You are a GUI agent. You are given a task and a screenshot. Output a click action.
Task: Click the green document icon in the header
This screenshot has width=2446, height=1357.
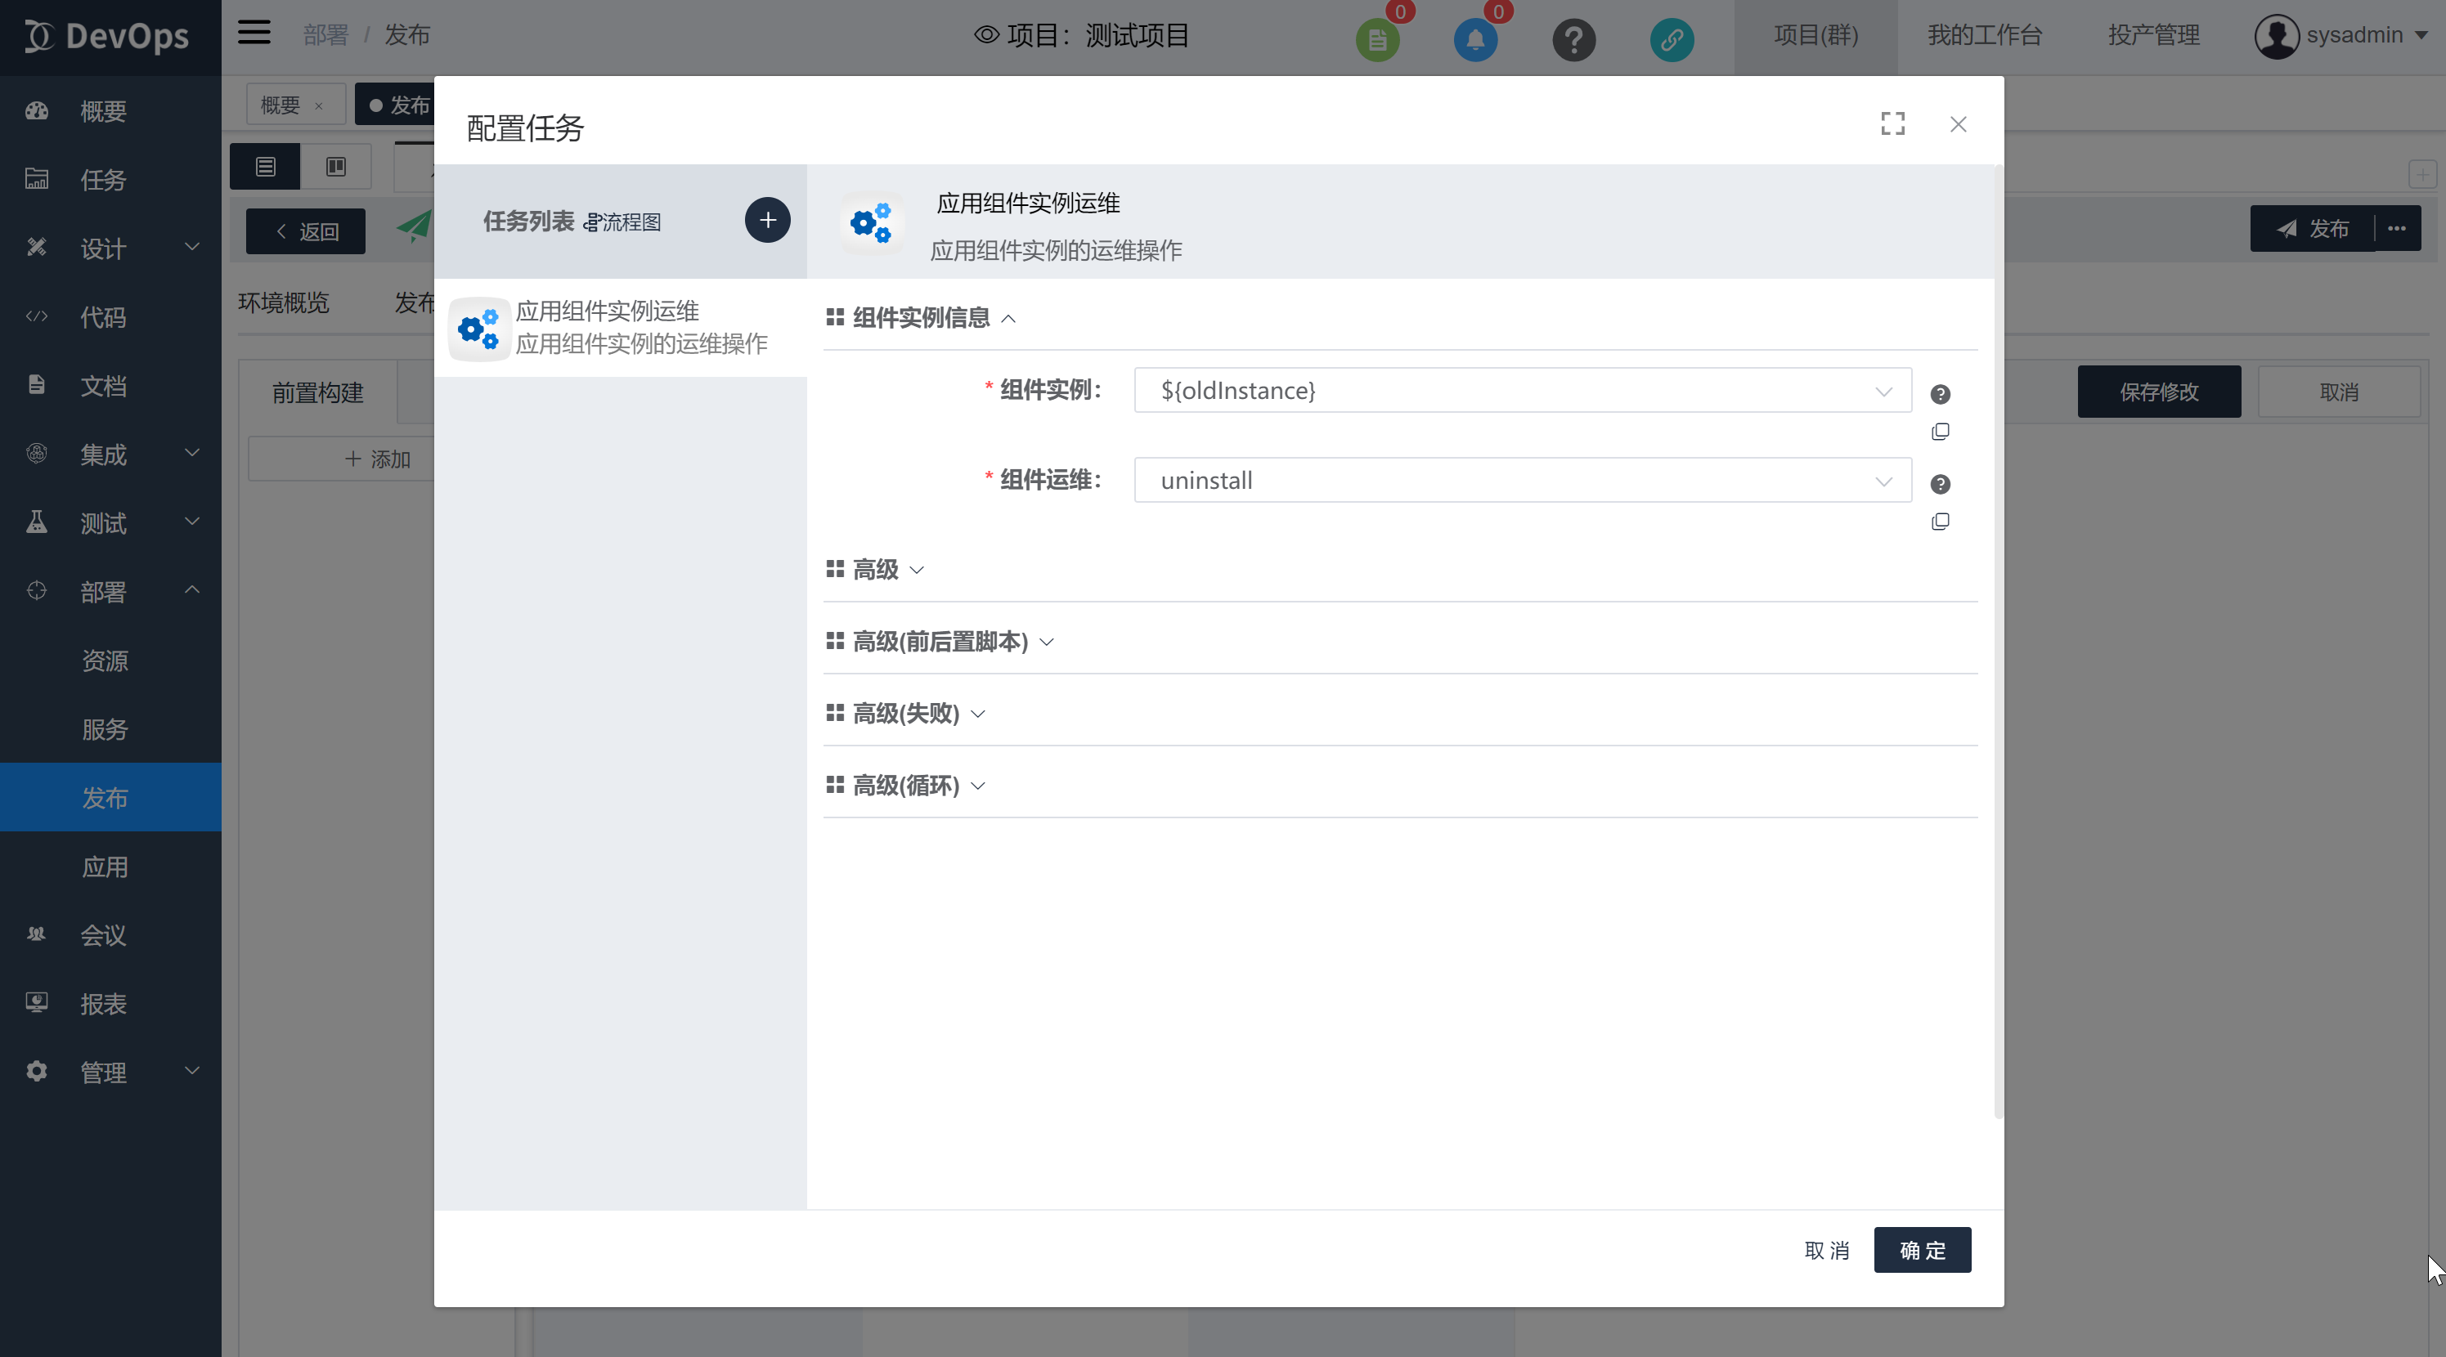click(x=1377, y=40)
